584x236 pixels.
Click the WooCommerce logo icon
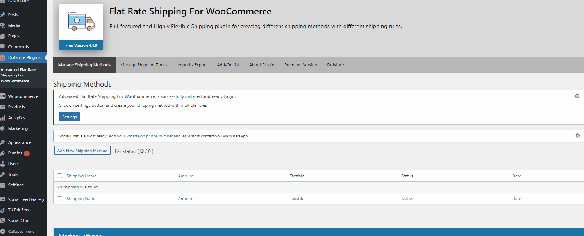(3, 96)
